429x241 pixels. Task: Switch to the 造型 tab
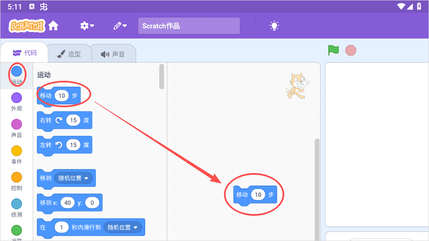[x=69, y=54]
